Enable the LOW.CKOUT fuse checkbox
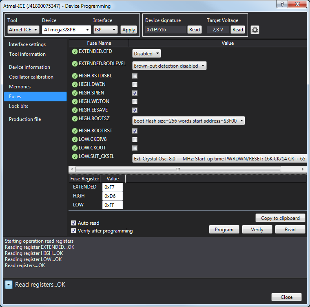The height and width of the screenshot is (307, 310). click(135, 148)
